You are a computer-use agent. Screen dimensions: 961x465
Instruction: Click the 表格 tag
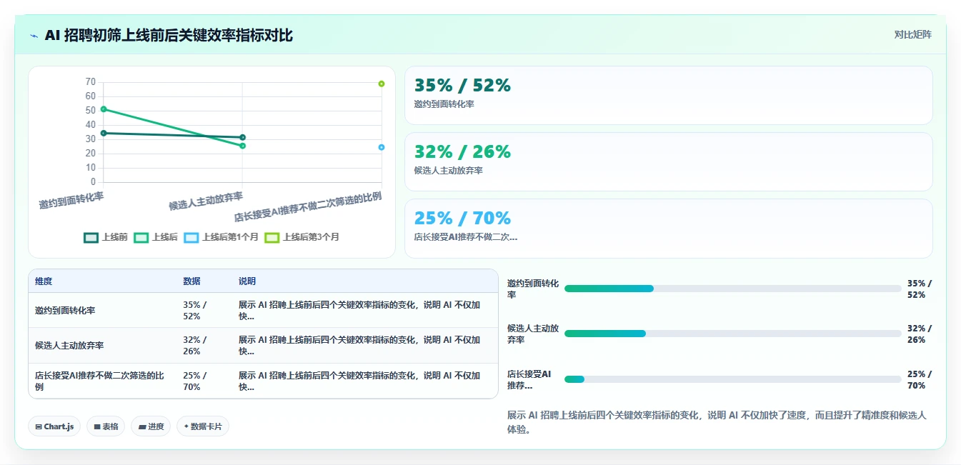[x=106, y=426]
